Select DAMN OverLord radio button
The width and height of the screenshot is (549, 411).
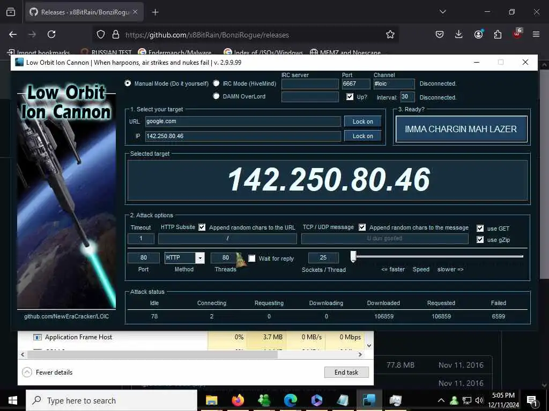click(x=217, y=96)
